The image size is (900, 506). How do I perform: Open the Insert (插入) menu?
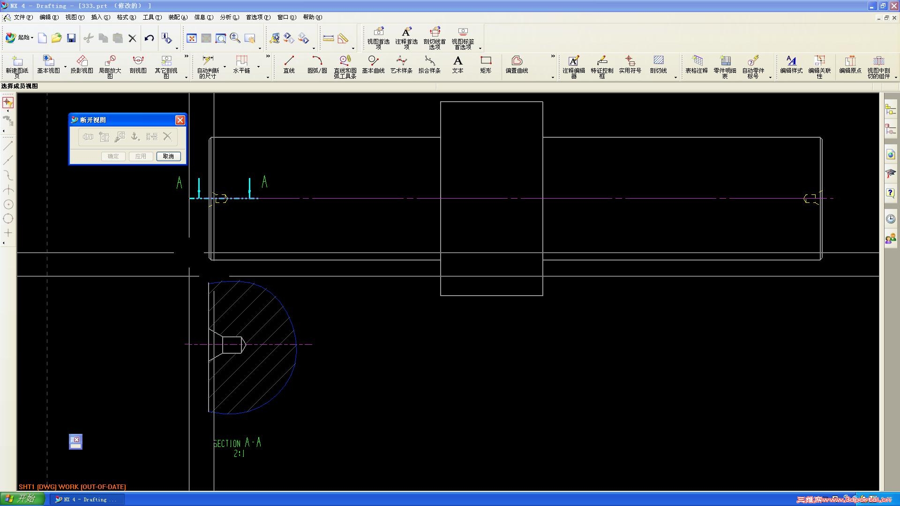click(100, 17)
